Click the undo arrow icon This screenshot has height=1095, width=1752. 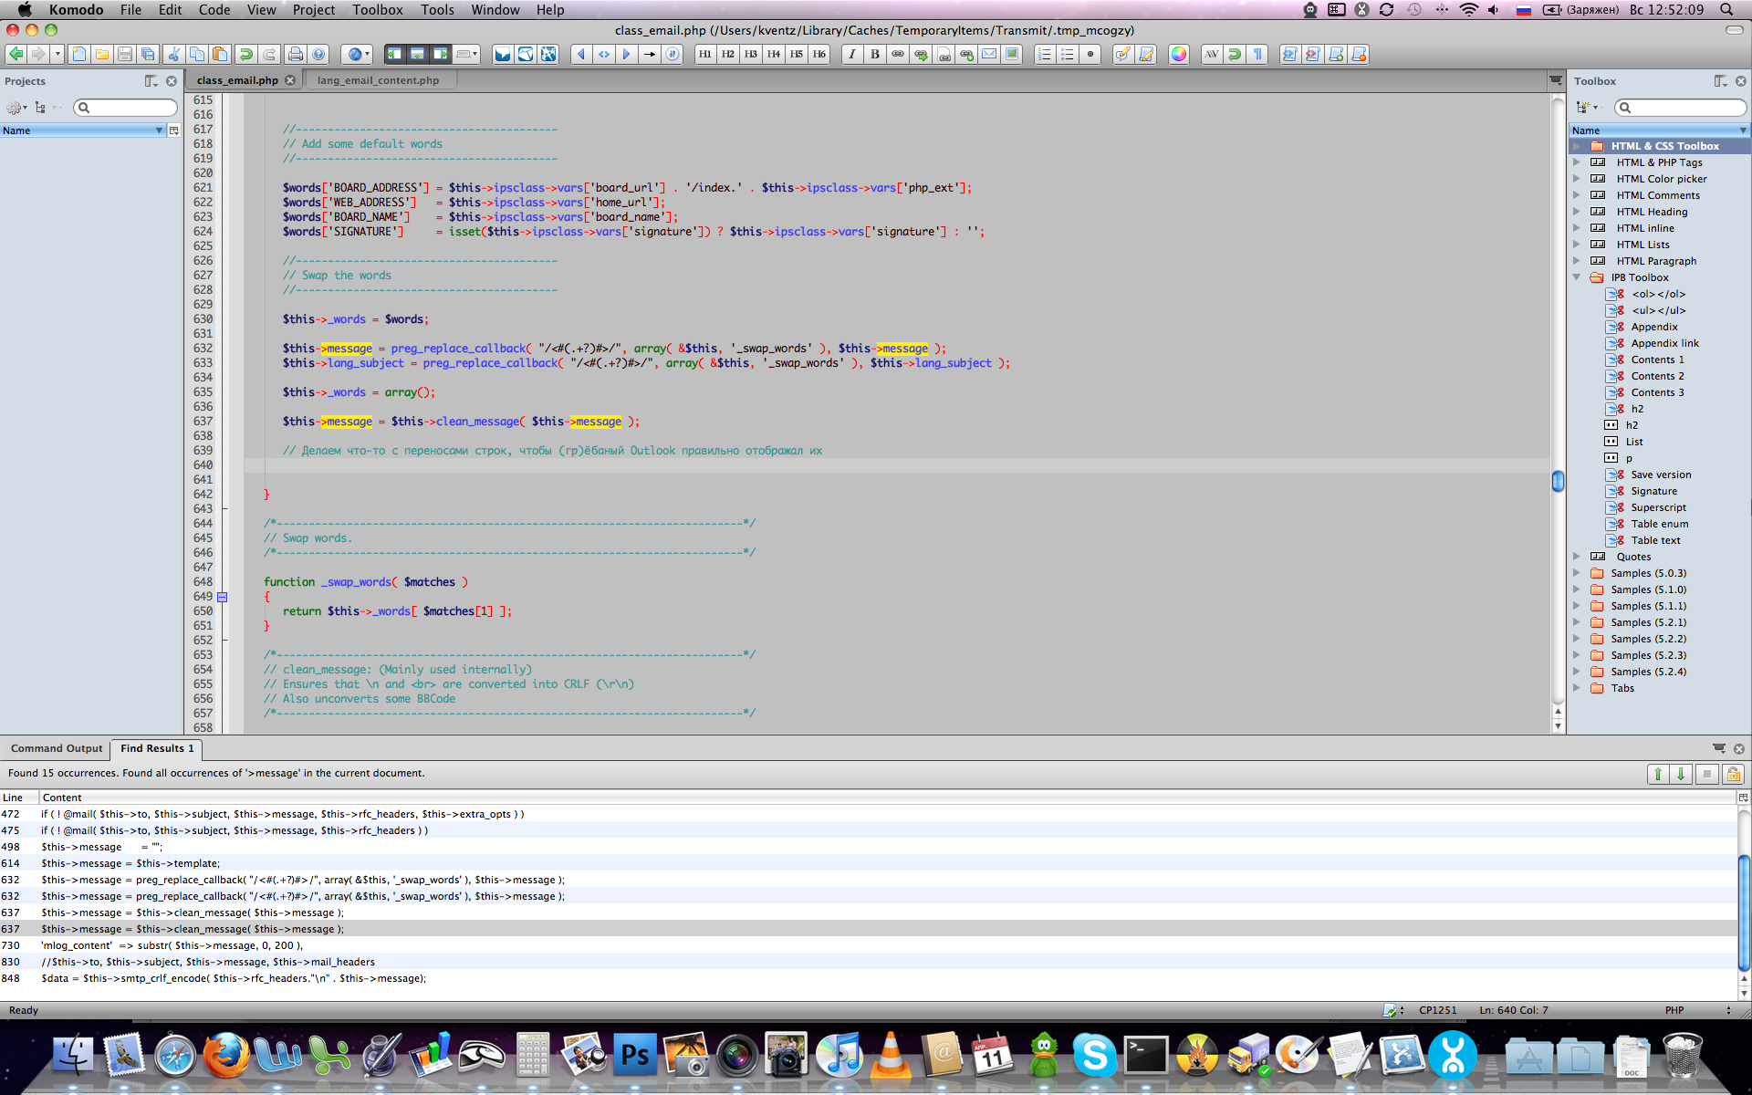pos(245,55)
